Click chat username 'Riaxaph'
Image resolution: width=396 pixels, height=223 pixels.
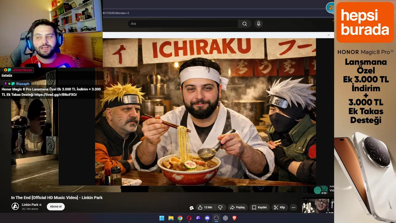[23, 84]
